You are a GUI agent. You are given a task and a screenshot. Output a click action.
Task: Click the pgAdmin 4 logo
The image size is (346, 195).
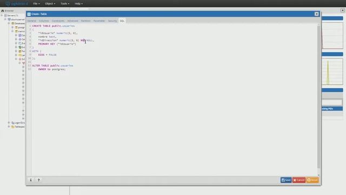coord(17,4)
